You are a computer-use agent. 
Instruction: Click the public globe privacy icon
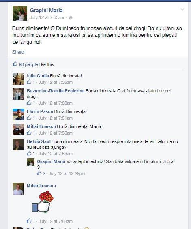71,18
